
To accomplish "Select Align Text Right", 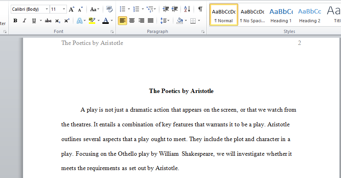I will (141, 21).
